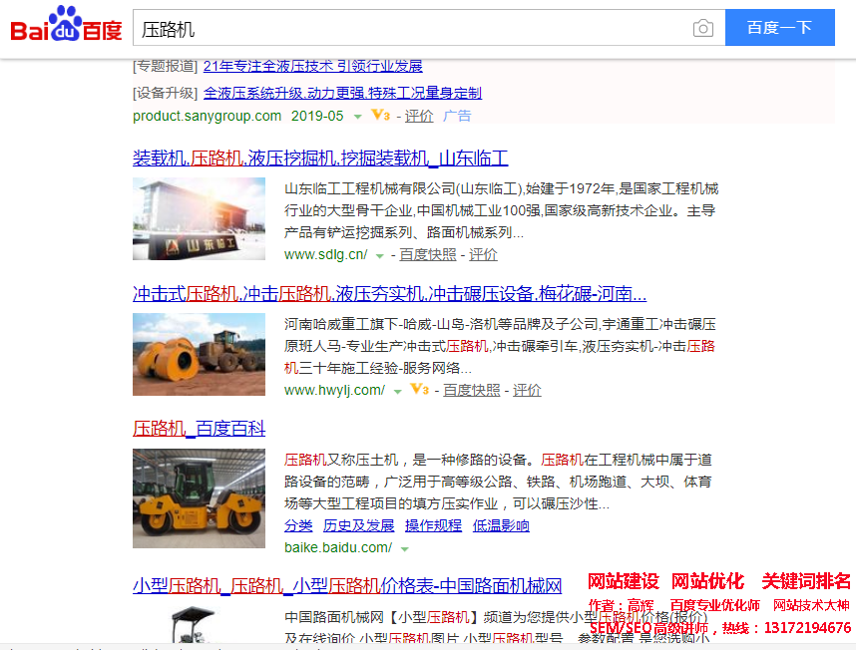Screen dimensions: 856x650
Task: Expand dropdown arrow beside www.sdlg.cn
Action: [379, 255]
